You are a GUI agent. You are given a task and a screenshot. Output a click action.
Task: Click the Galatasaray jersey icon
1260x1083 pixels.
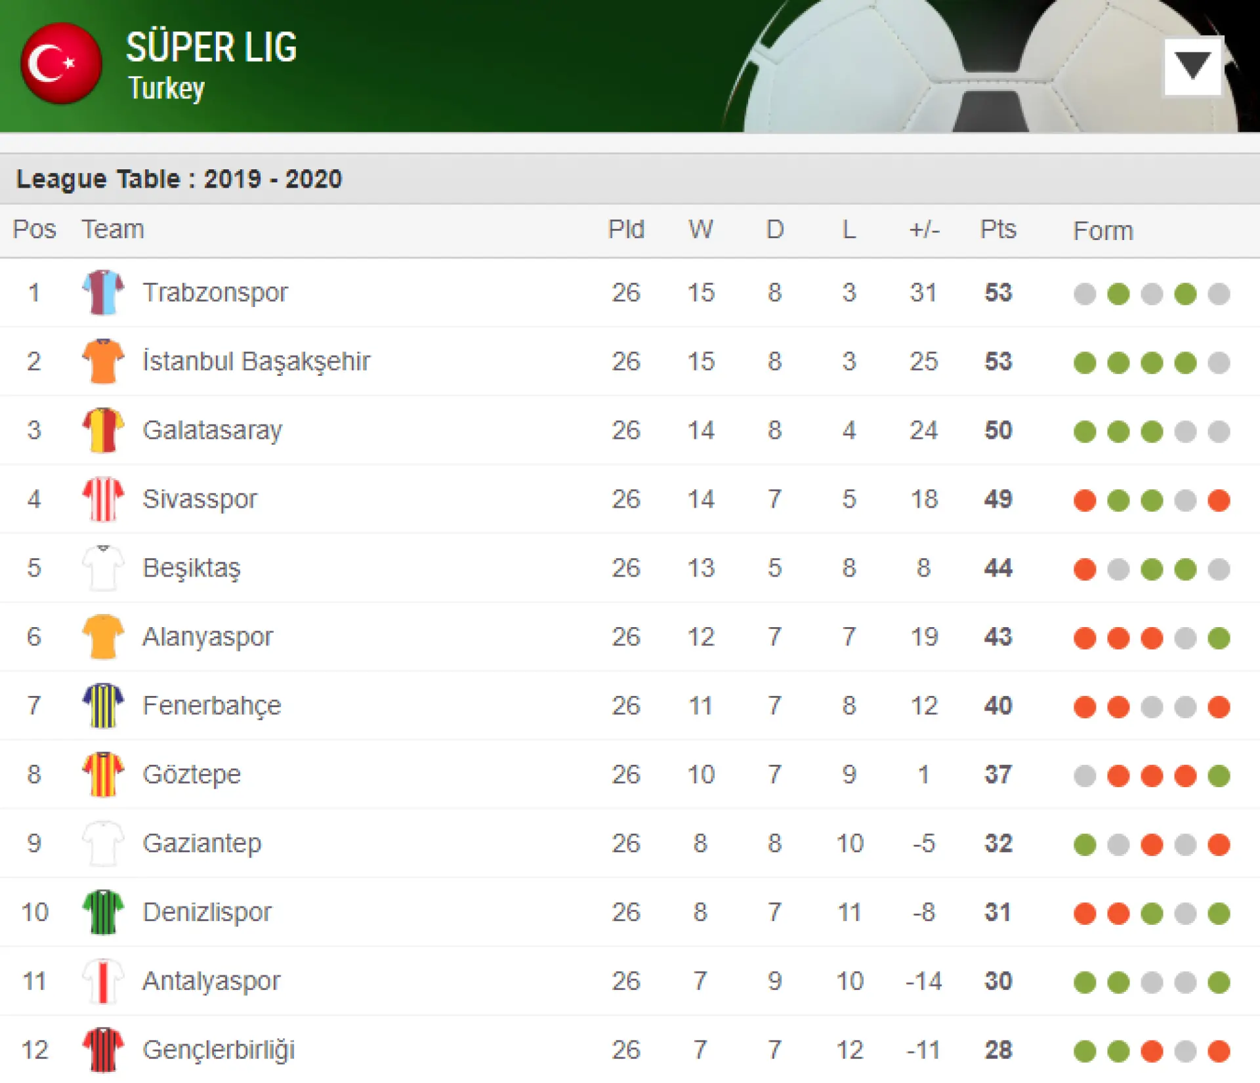click(103, 430)
